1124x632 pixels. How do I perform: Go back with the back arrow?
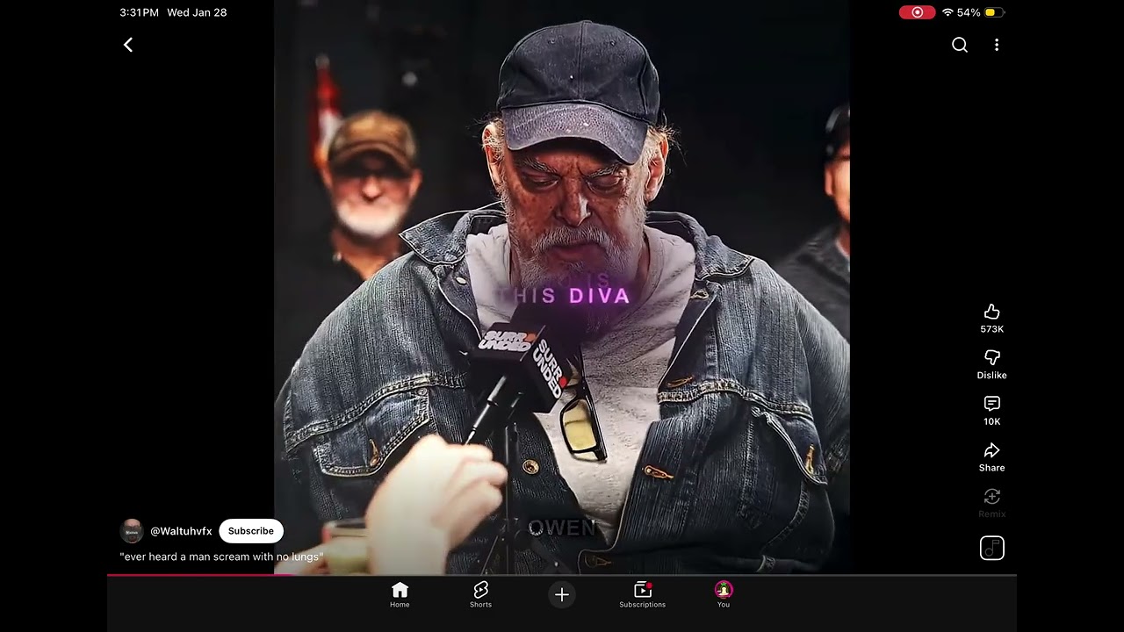click(x=128, y=45)
